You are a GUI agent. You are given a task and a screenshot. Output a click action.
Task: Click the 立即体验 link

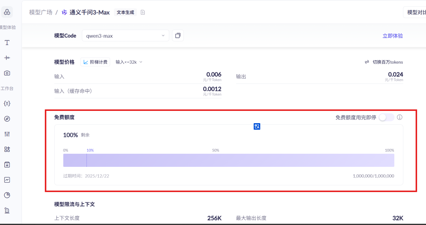pyautogui.click(x=393, y=36)
